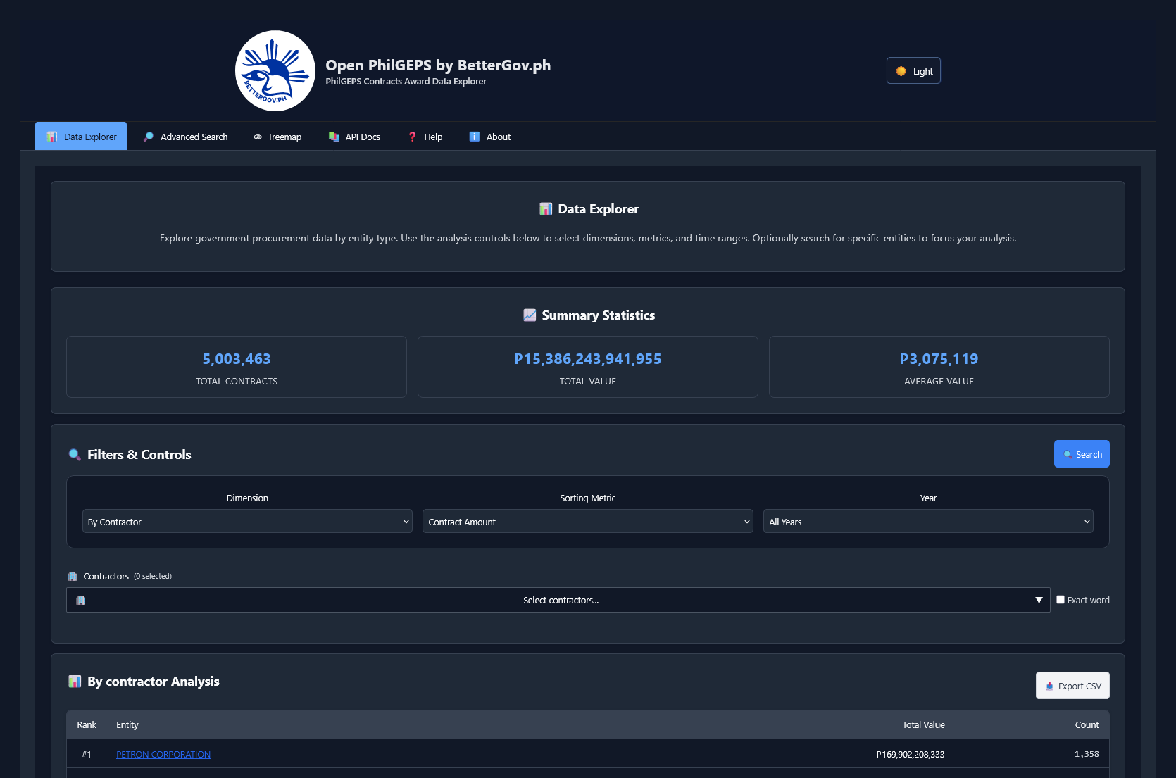Open the About tab

pyautogui.click(x=489, y=137)
